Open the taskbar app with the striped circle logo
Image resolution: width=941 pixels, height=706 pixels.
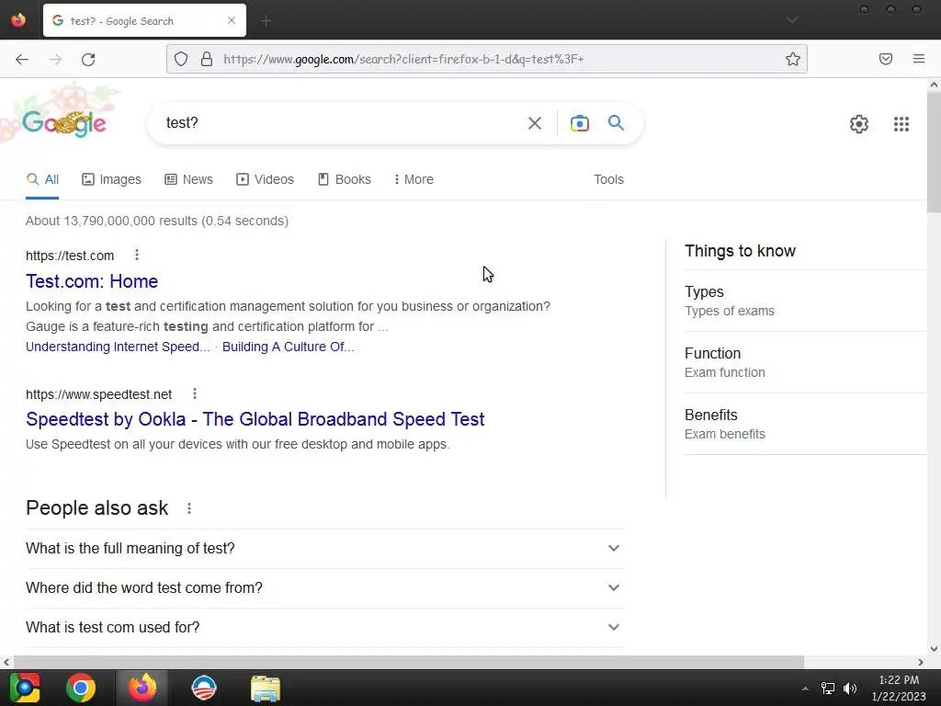pyautogui.click(x=203, y=688)
